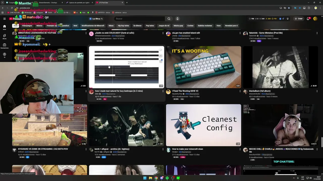Select the Música chip
Viewport: 323px width, 181px height.
click(x=39, y=26)
